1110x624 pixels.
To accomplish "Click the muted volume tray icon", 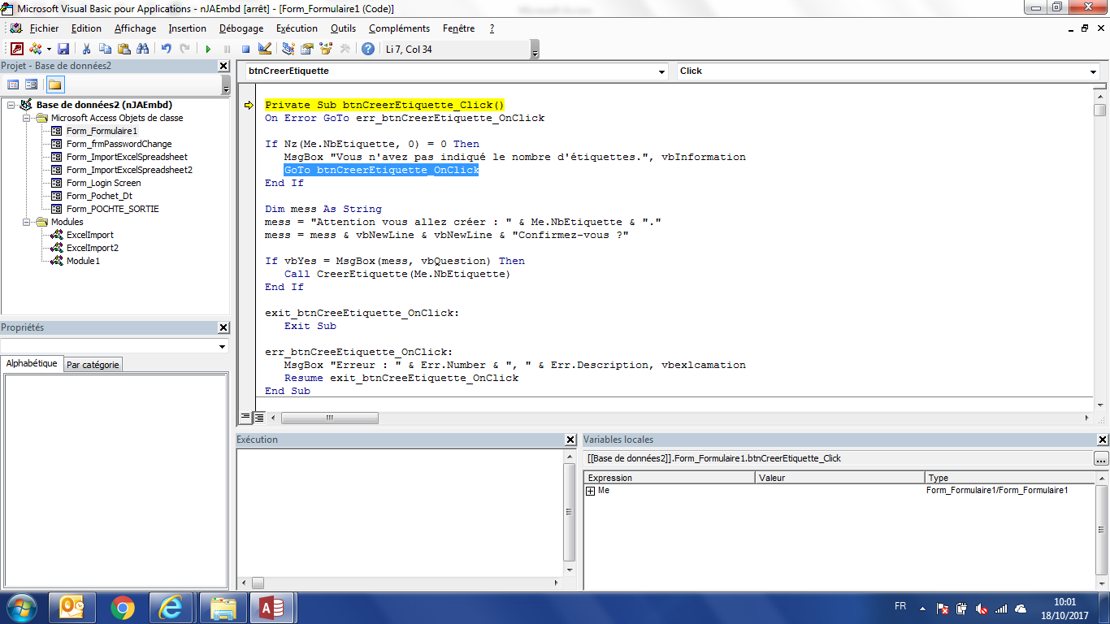I will click(982, 608).
